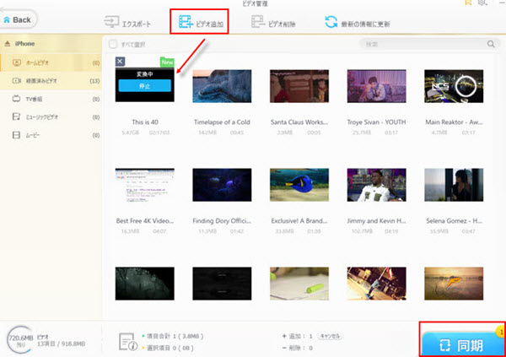Select the Best Free 4K Video thumbnail
This screenshot has width=506, height=357.
coord(144,185)
